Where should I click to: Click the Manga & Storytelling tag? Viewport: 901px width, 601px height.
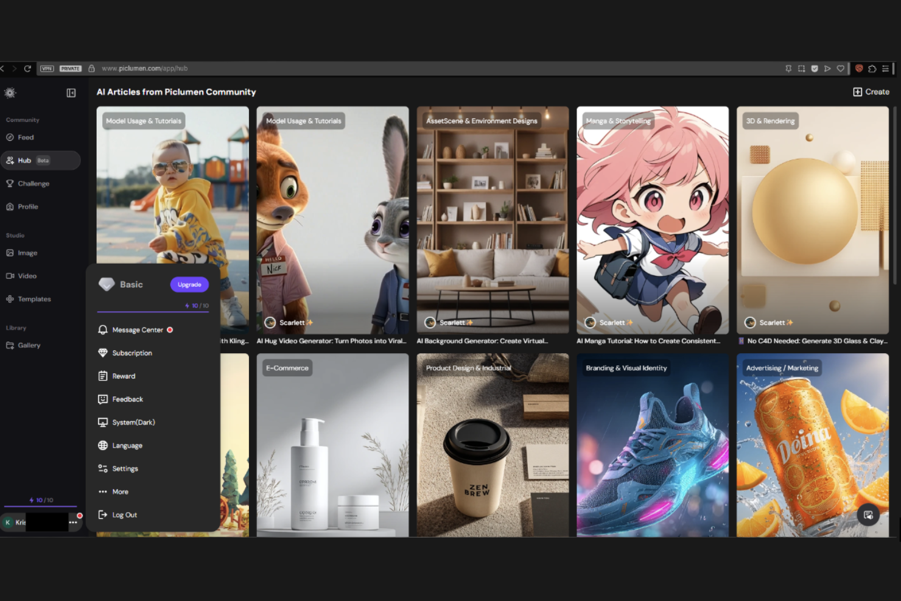coord(618,121)
